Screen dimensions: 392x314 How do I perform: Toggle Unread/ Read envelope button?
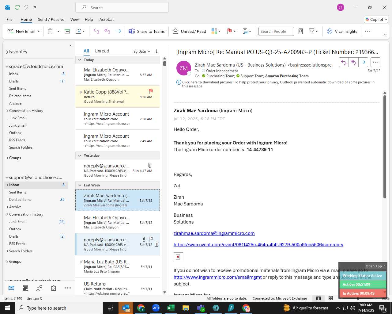189,31
